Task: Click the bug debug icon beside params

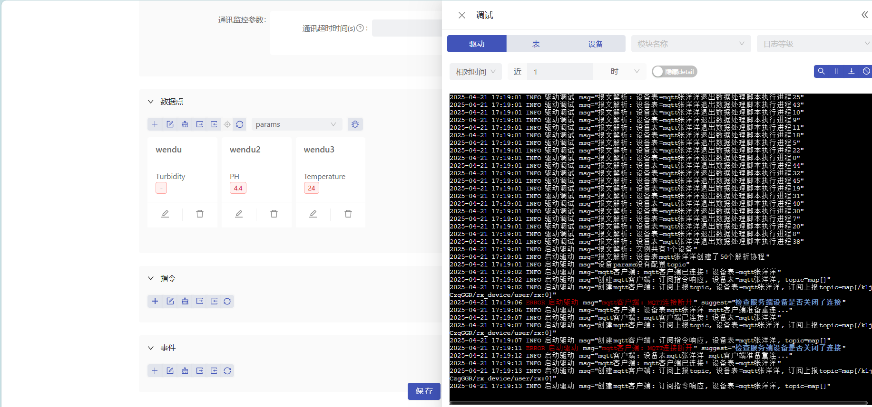Action: click(x=355, y=124)
